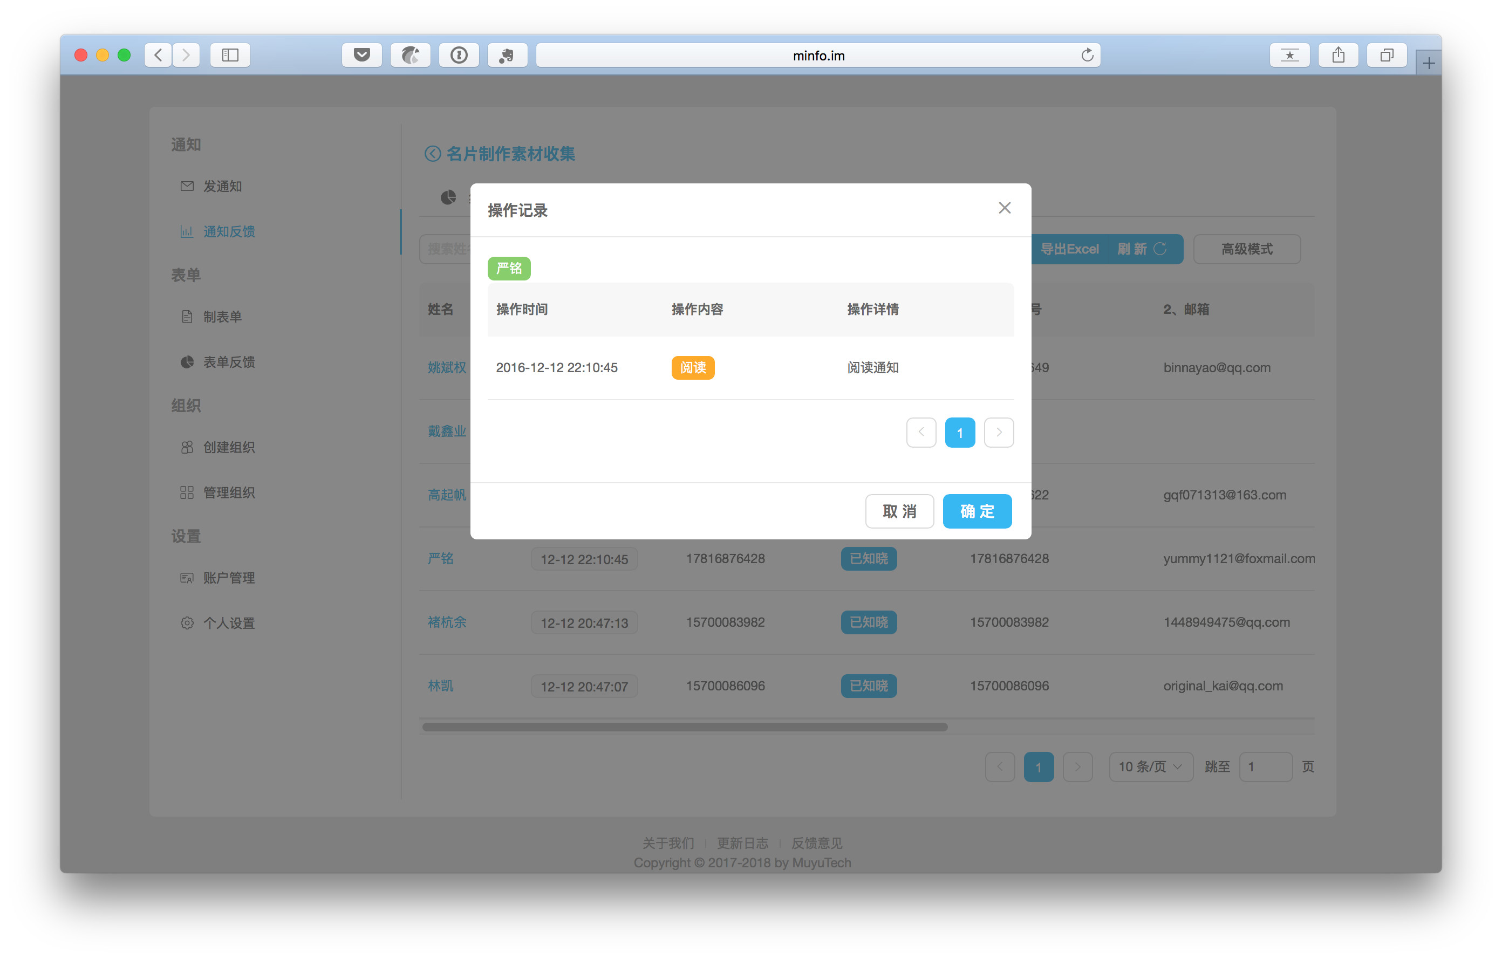Screen dimensions: 1502x959
Task: Click the green 严铭 name tag
Action: pyautogui.click(x=509, y=268)
